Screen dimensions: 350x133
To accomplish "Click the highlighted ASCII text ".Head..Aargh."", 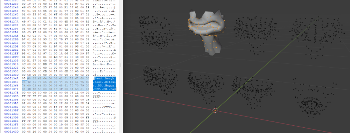I will click(x=104, y=78).
